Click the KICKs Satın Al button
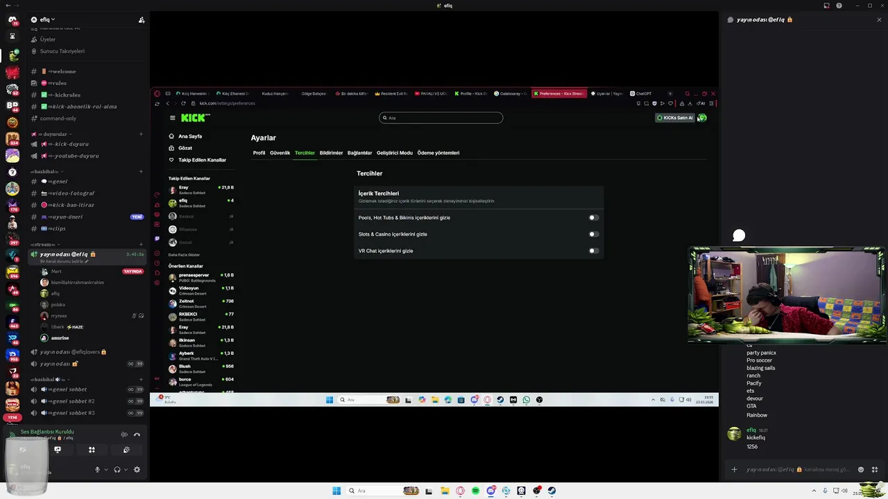 [x=675, y=118]
